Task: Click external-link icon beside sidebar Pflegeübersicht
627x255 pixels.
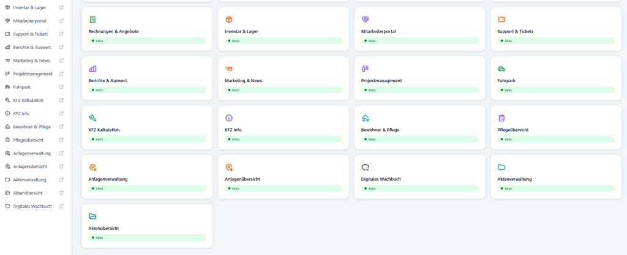Action: tap(61, 140)
